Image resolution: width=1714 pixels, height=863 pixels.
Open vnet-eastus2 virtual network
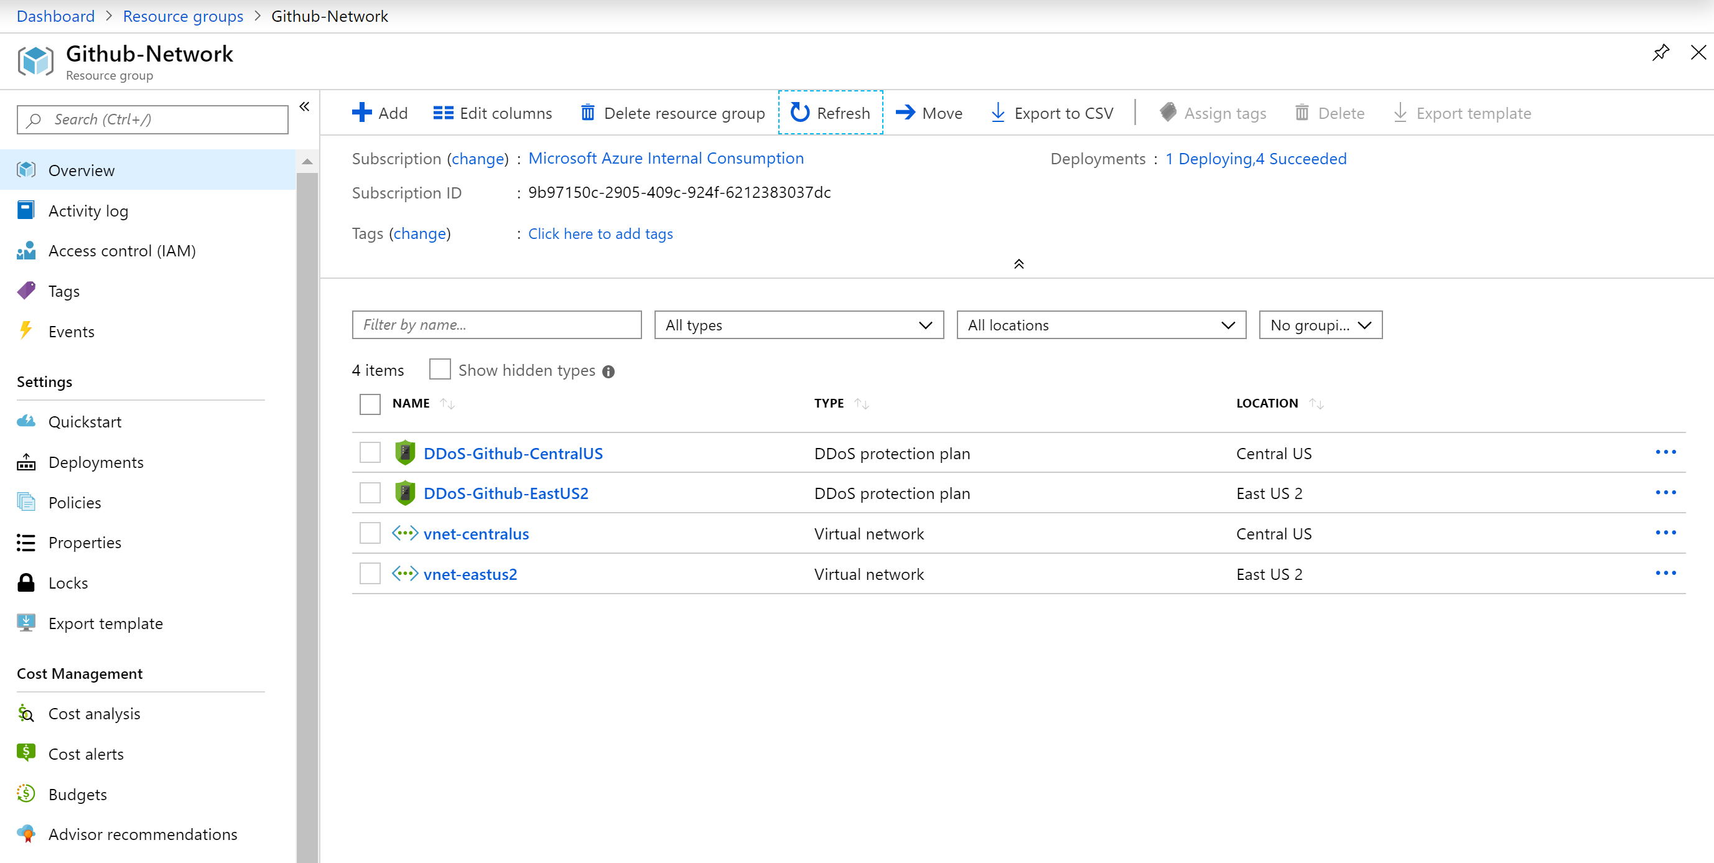470,574
